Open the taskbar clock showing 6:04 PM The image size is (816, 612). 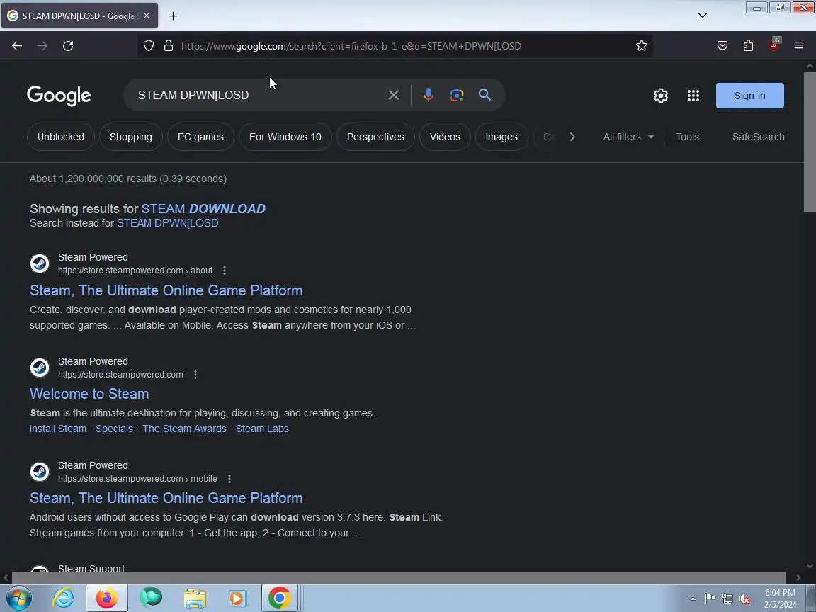[780, 599]
